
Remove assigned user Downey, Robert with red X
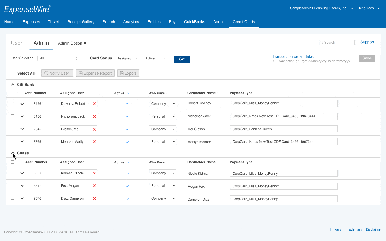94,104
